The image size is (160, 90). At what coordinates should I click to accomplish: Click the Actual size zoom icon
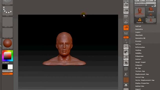click(126, 5)
